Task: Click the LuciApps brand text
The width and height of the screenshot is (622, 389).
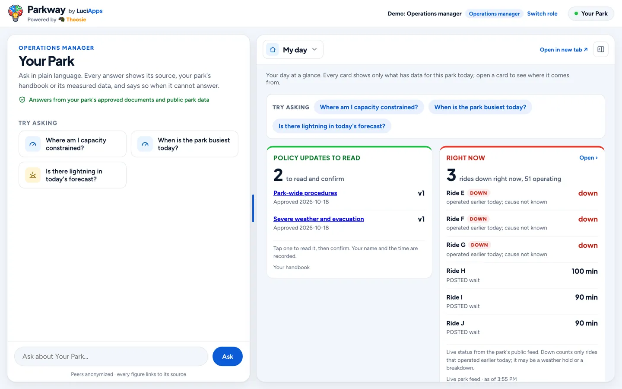Action: click(89, 11)
